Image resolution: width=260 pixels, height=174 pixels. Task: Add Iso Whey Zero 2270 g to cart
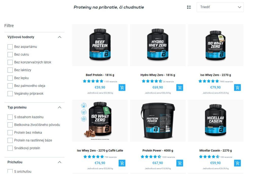(237, 88)
